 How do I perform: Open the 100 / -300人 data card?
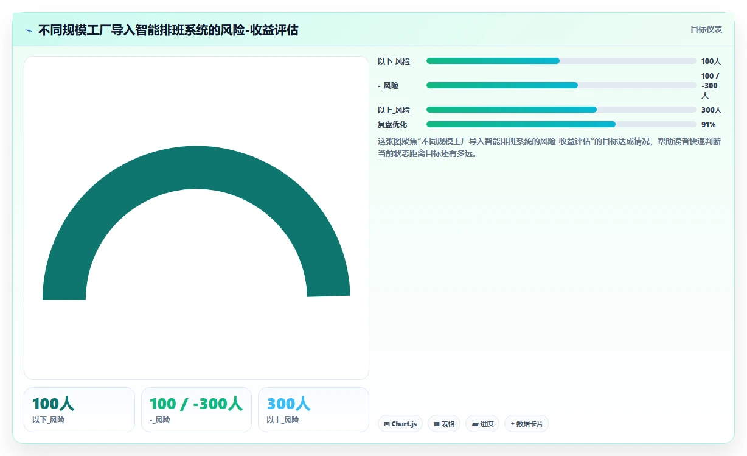click(x=196, y=410)
